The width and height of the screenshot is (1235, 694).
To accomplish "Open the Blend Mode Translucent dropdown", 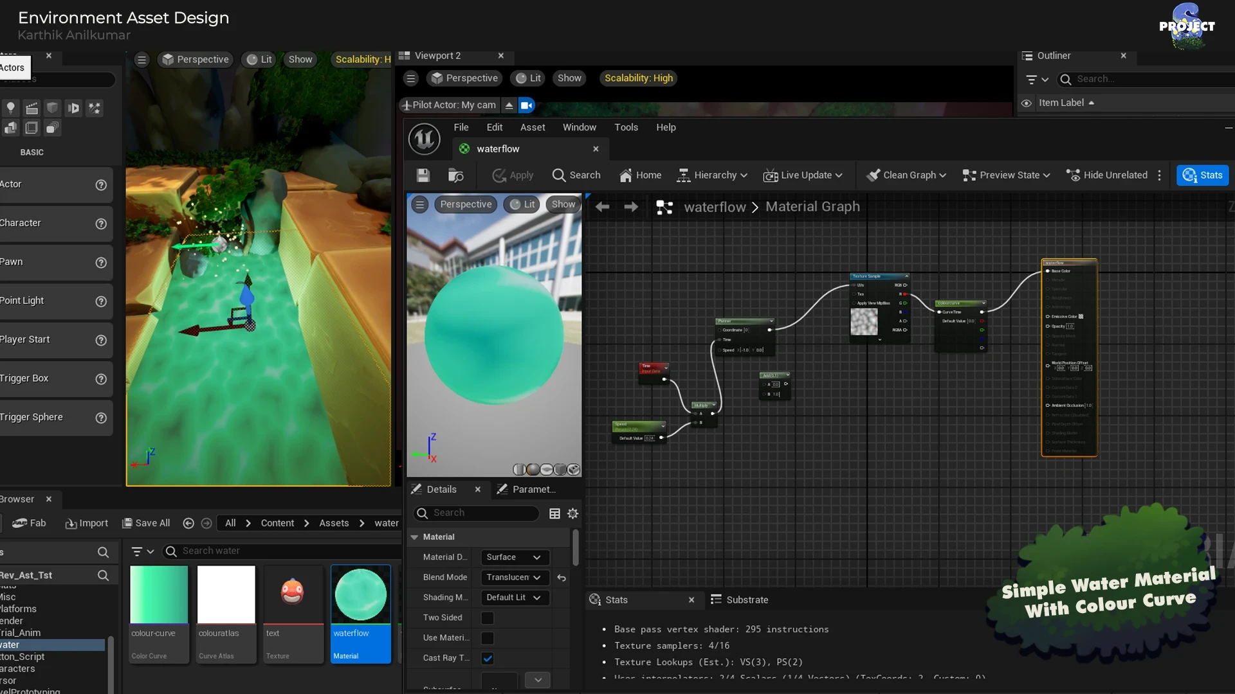I will click(515, 577).
